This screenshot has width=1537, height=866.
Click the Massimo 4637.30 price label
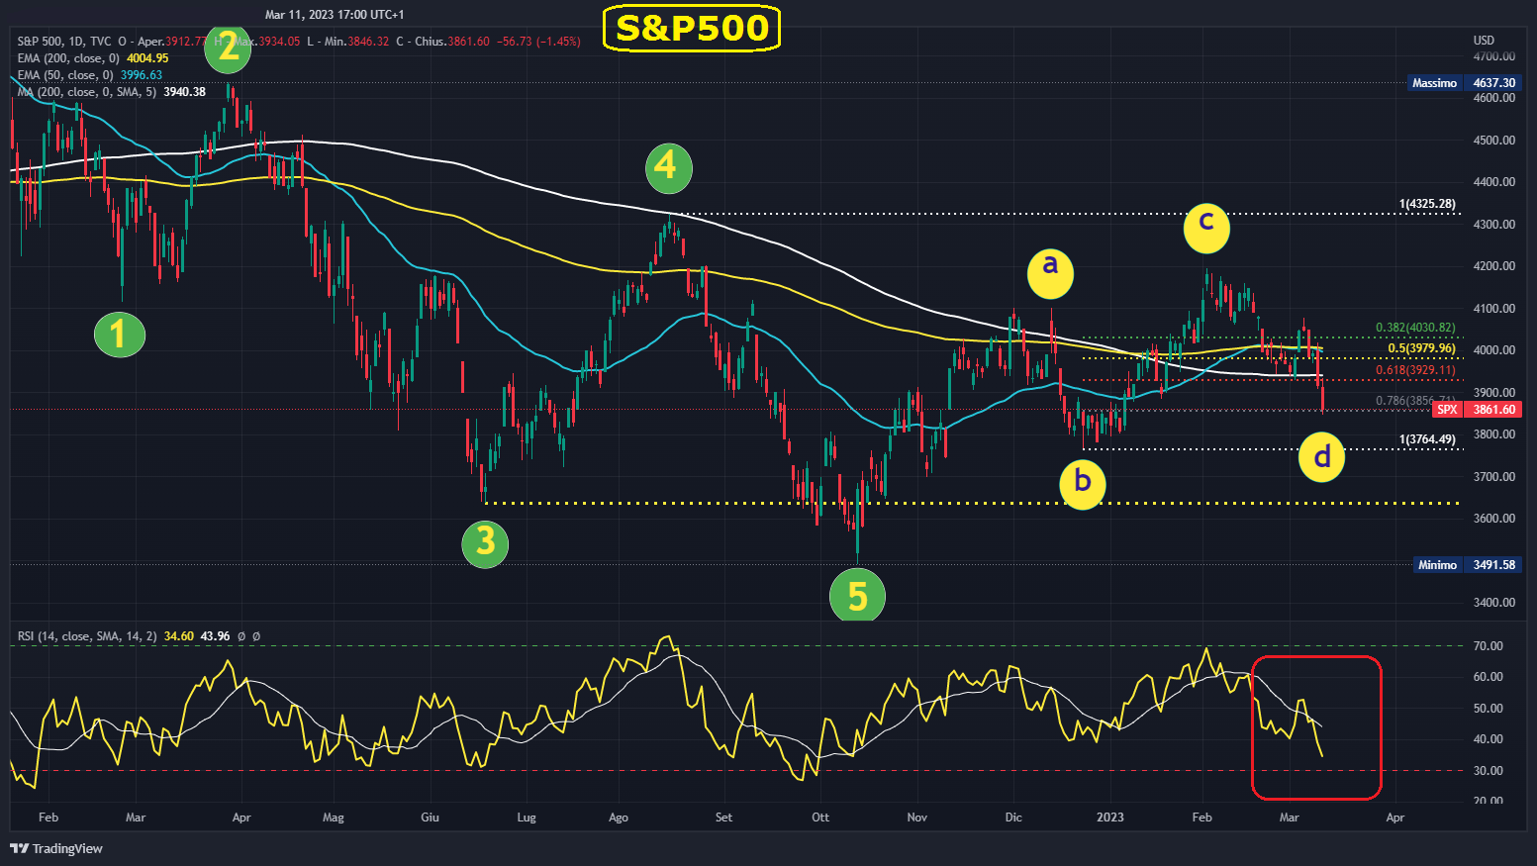pos(1464,83)
